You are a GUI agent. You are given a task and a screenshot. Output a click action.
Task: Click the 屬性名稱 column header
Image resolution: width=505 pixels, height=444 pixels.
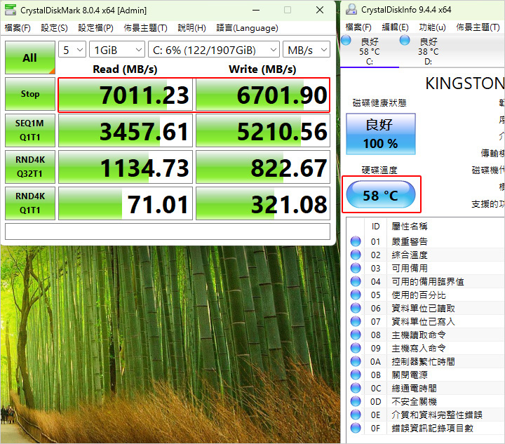pyautogui.click(x=410, y=227)
